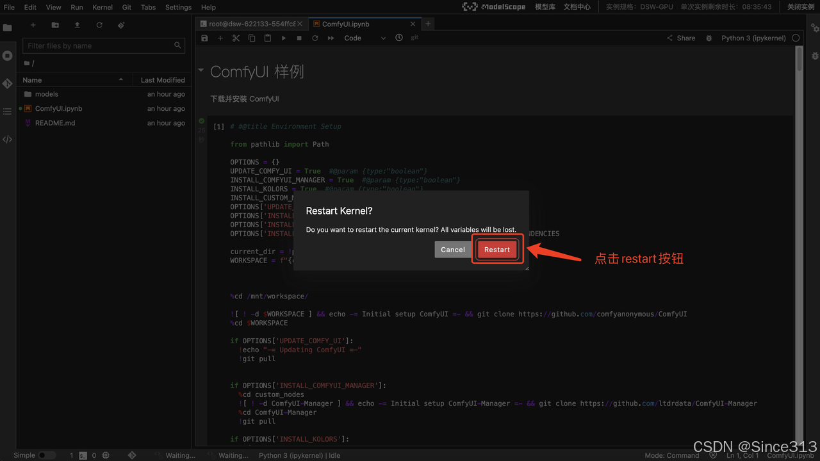
Task: Click the Ln 1, Col 1 status entry
Action: pyautogui.click(x=743, y=455)
